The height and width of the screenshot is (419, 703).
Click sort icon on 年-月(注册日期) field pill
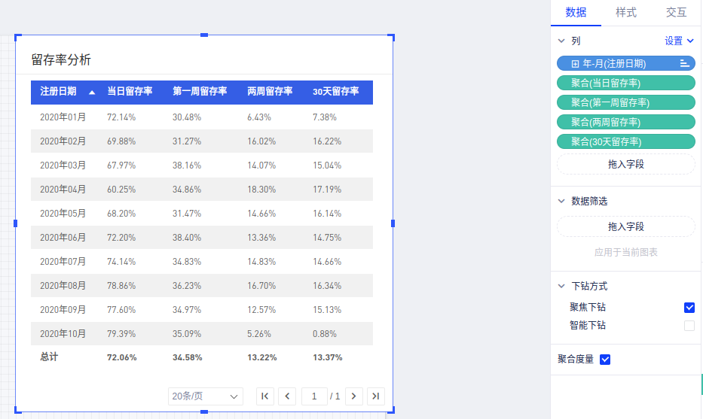[x=684, y=64]
